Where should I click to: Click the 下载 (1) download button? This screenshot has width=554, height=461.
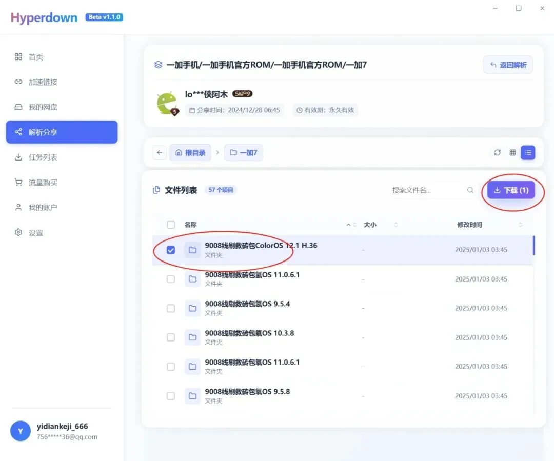click(511, 190)
